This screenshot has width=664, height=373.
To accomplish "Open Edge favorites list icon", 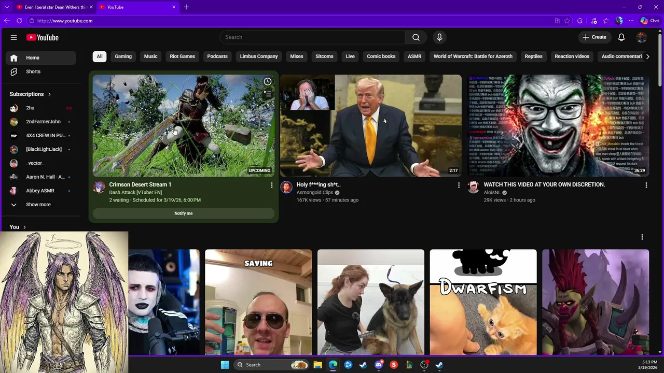I will (606, 21).
